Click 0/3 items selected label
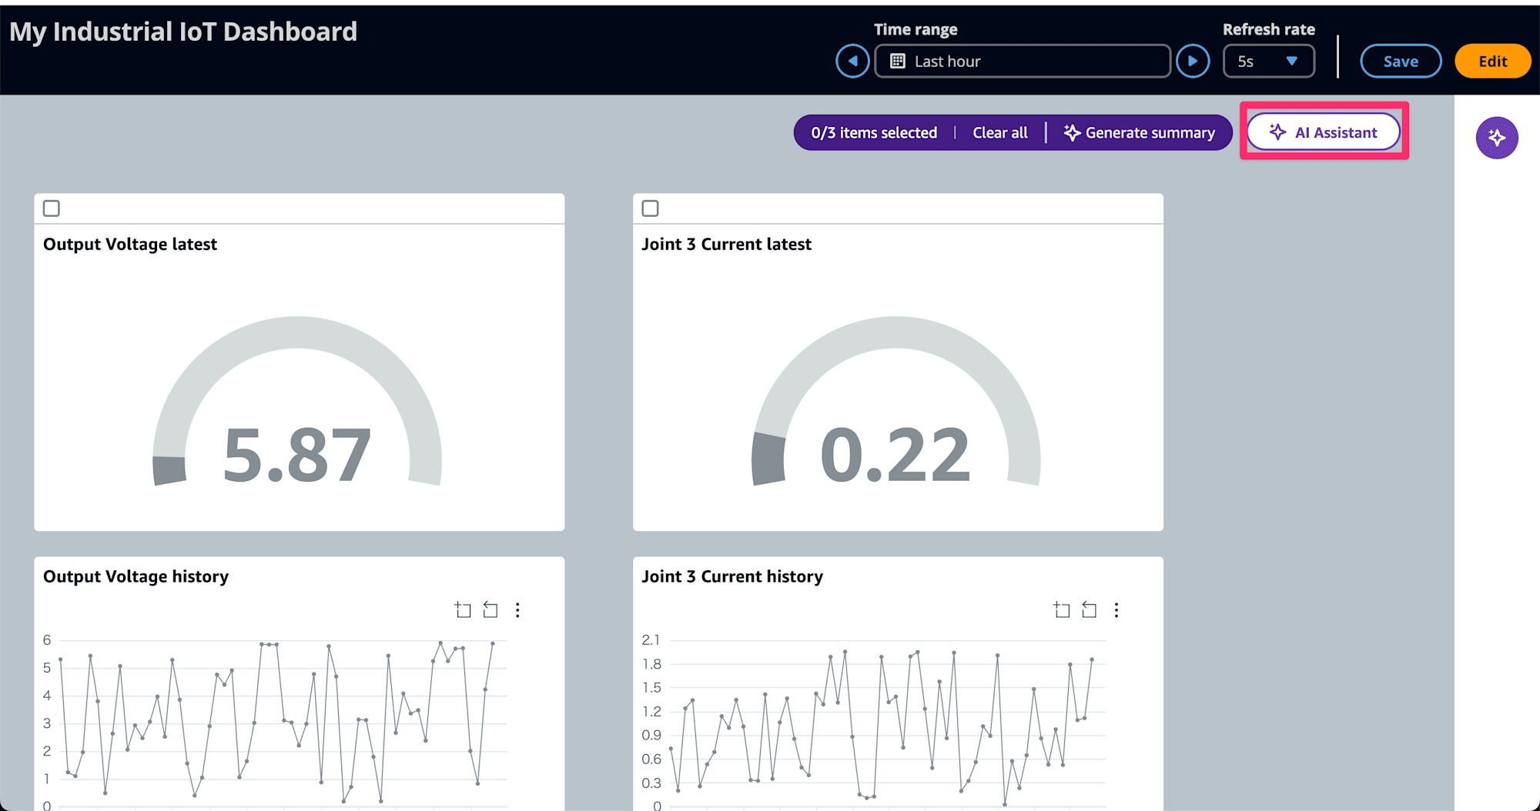The image size is (1540, 811). pos(874,133)
